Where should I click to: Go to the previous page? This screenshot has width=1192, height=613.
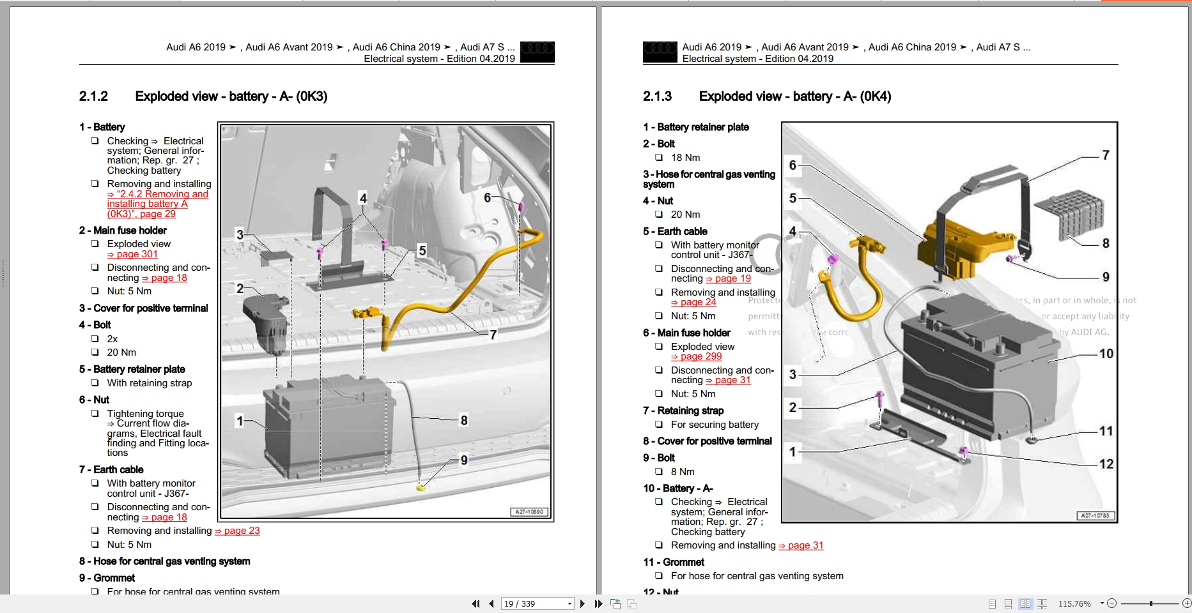point(491,603)
